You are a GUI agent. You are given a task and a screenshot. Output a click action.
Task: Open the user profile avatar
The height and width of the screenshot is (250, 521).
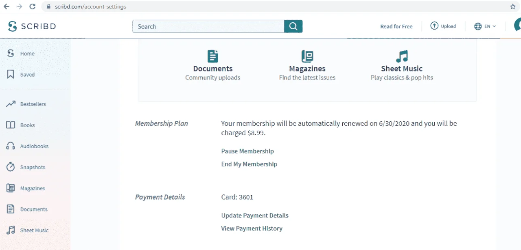(x=517, y=25)
